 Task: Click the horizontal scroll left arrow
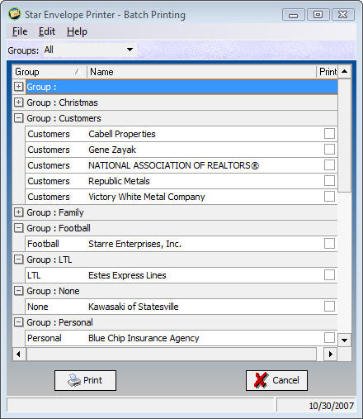pyautogui.click(x=19, y=354)
